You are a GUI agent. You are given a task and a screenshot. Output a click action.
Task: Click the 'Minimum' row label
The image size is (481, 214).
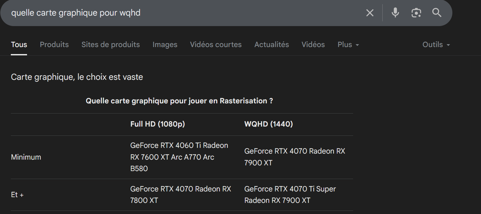[26, 157]
